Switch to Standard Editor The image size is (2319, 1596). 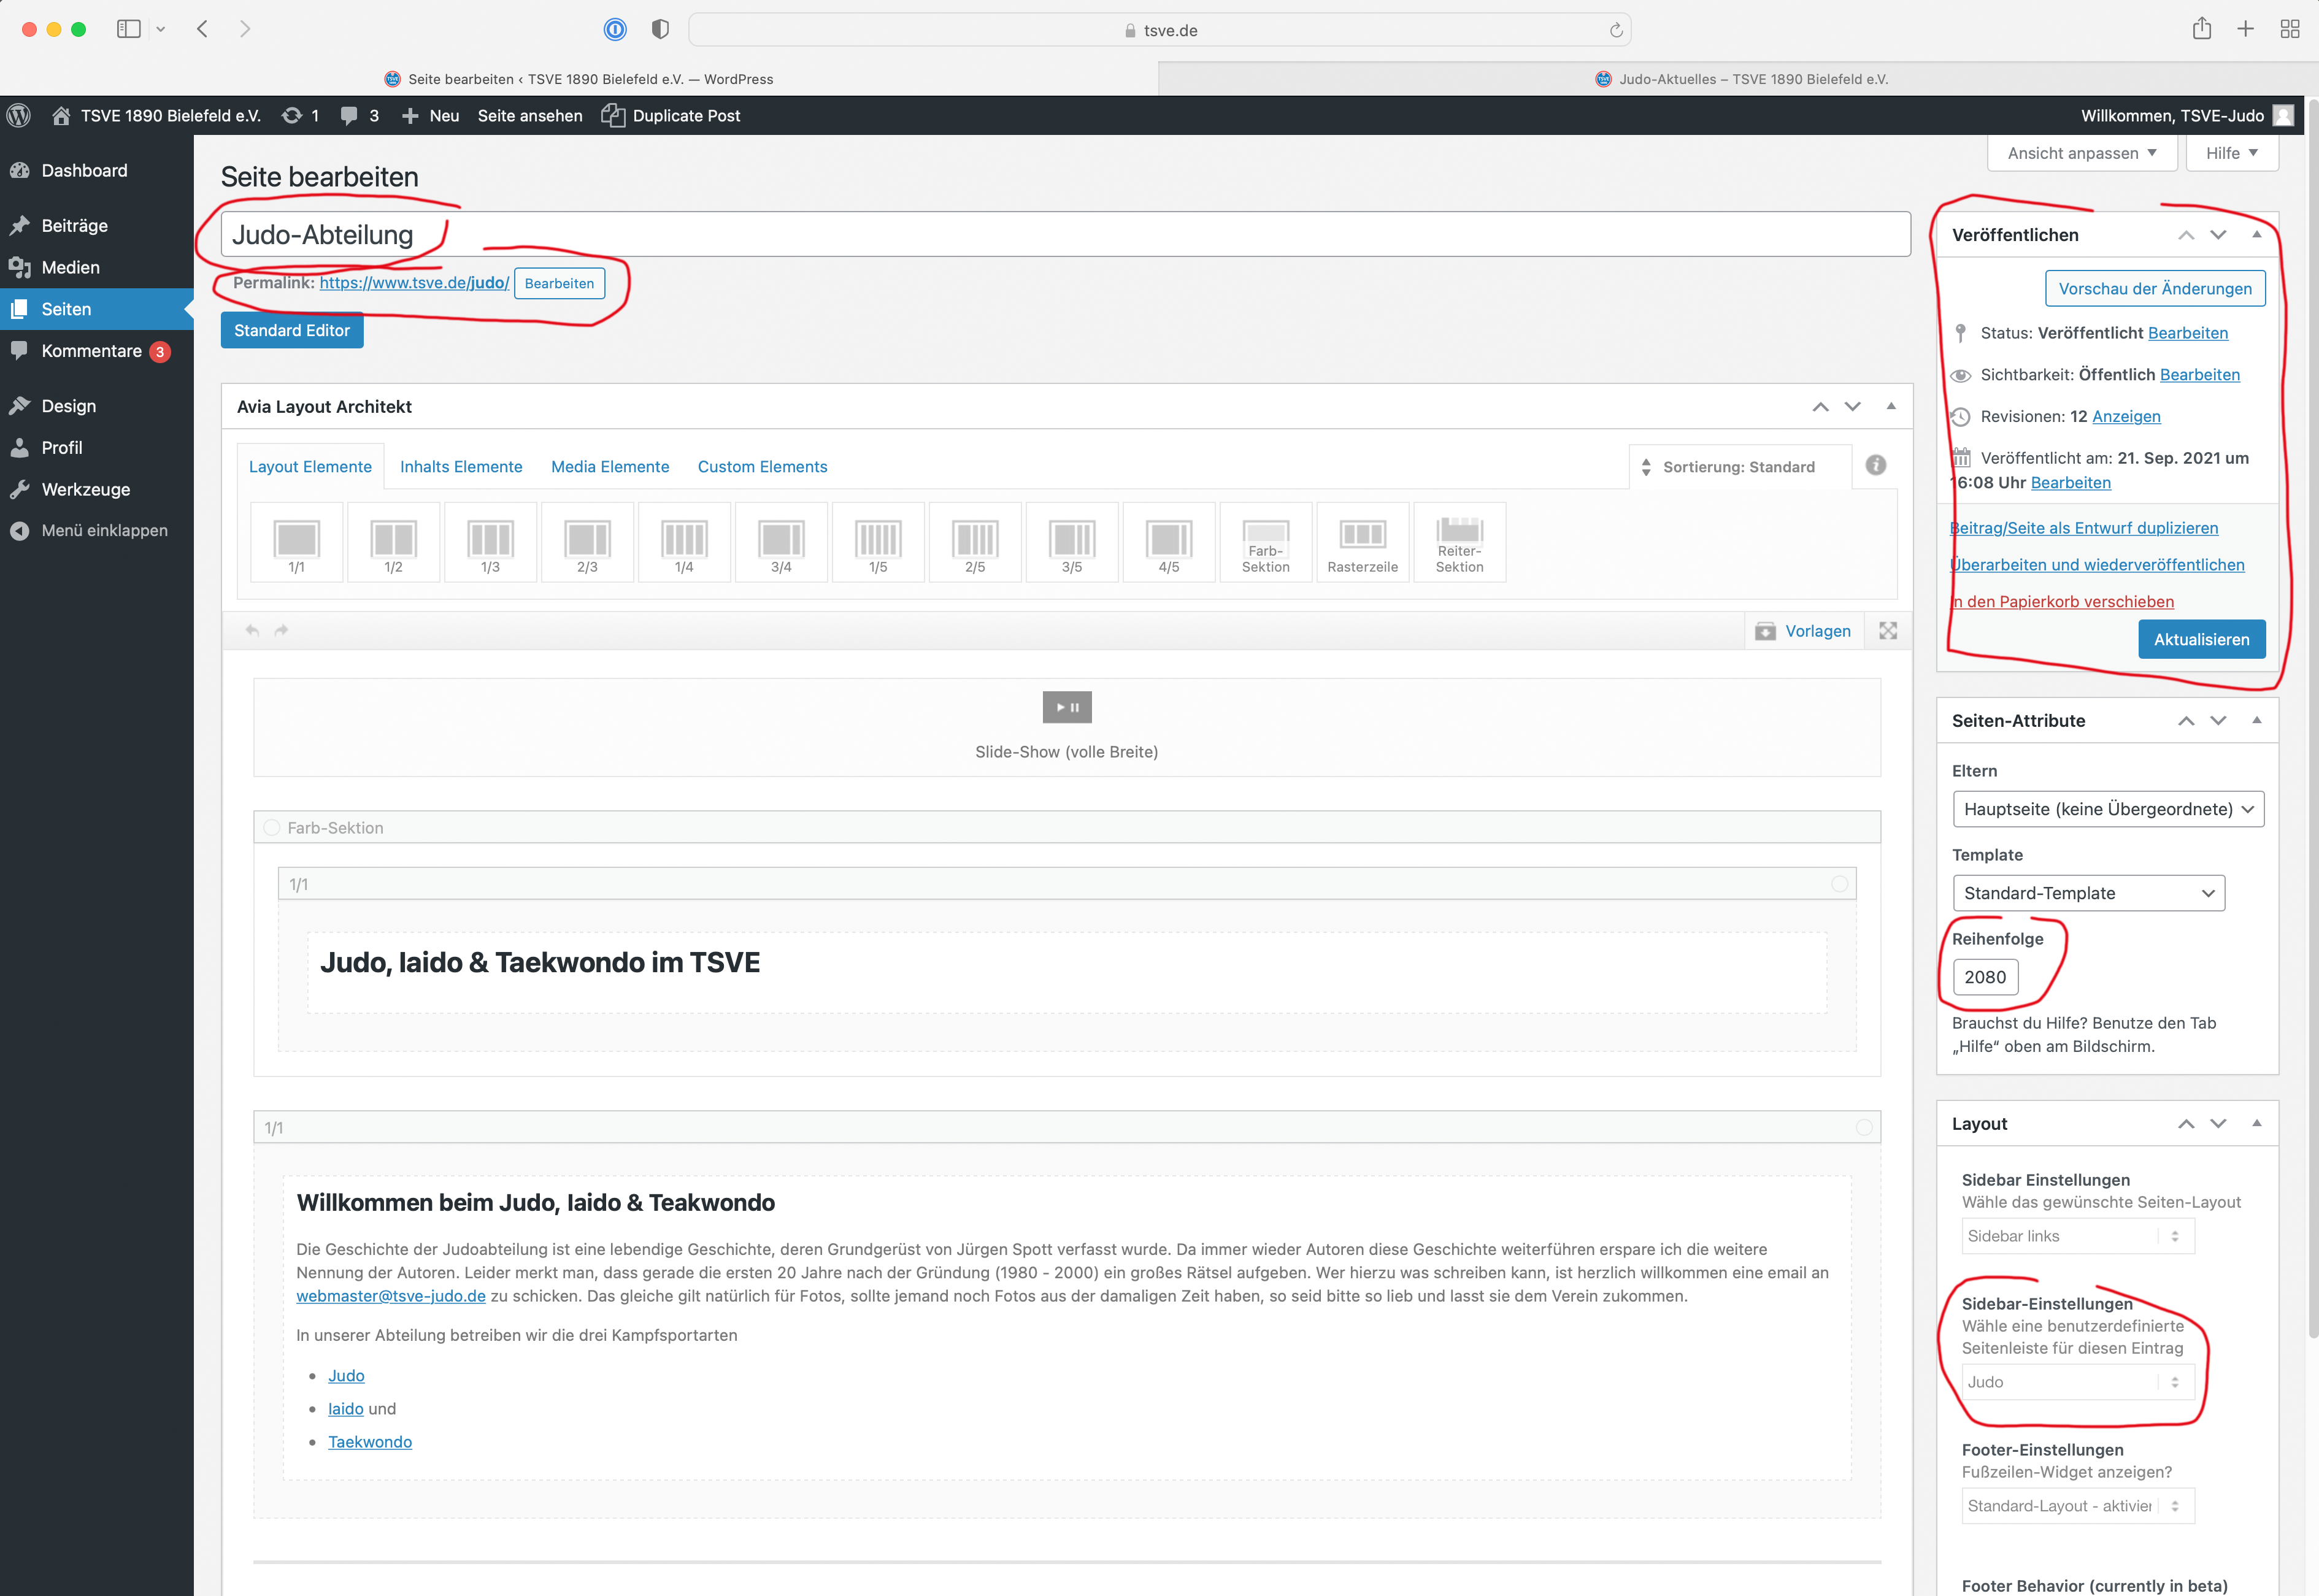pos(292,330)
